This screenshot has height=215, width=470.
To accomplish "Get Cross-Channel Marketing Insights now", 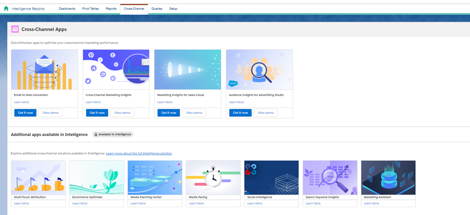I will point(97,113).
